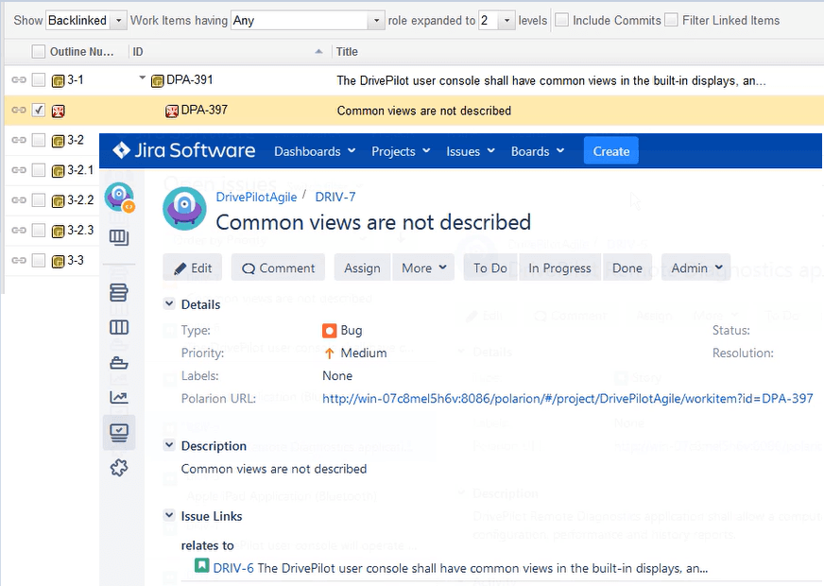The image size is (824, 586).
Task: Open the Backlinked show dropdown
Action: [x=86, y=20]
